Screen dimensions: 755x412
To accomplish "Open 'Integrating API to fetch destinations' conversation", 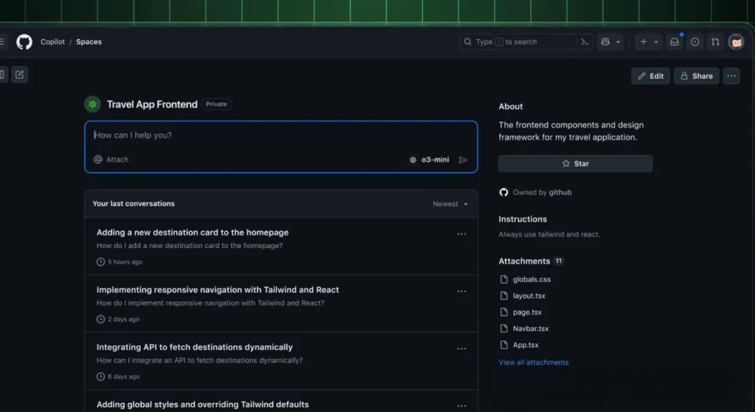I will (194, 346).
